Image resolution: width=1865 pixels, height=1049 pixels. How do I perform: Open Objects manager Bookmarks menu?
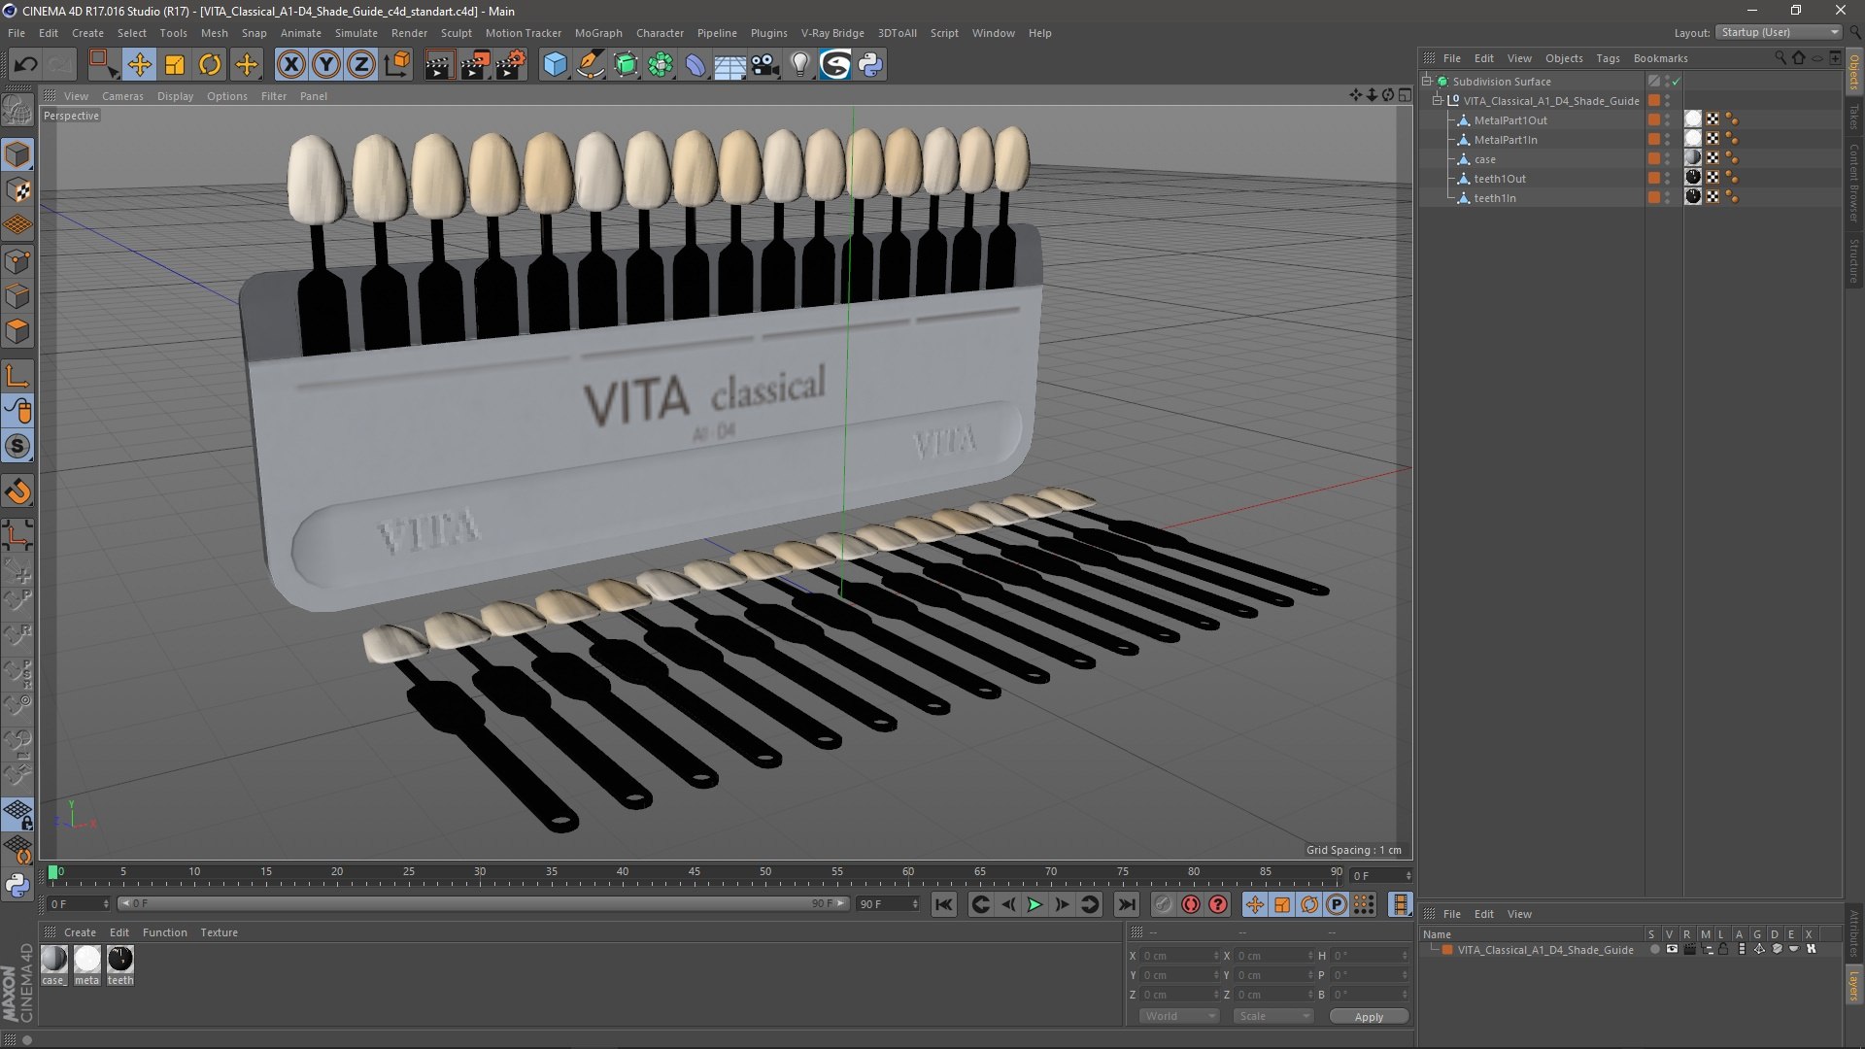(1660, 58)
